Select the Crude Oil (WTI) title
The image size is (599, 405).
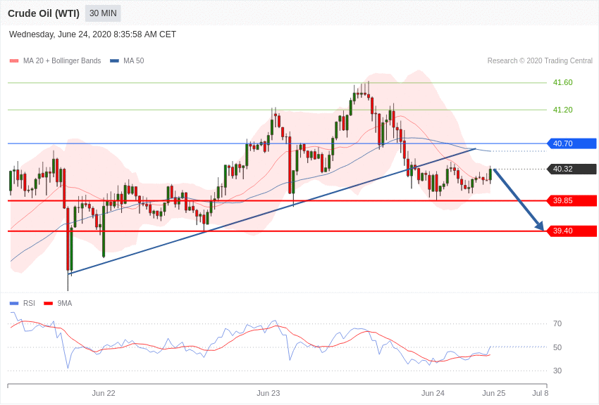44,13
